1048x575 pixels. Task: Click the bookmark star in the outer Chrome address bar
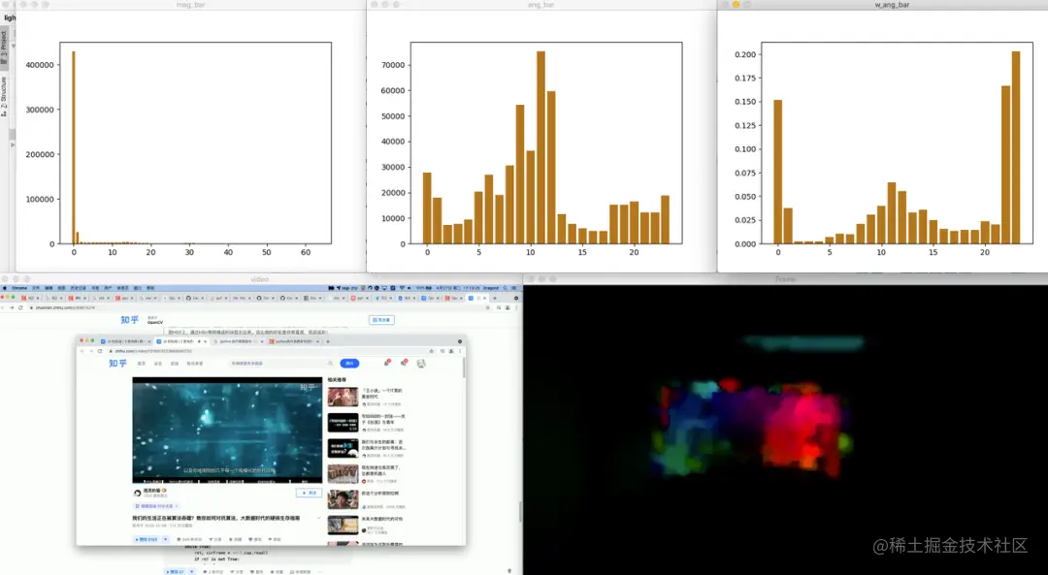tap(488, 308)
